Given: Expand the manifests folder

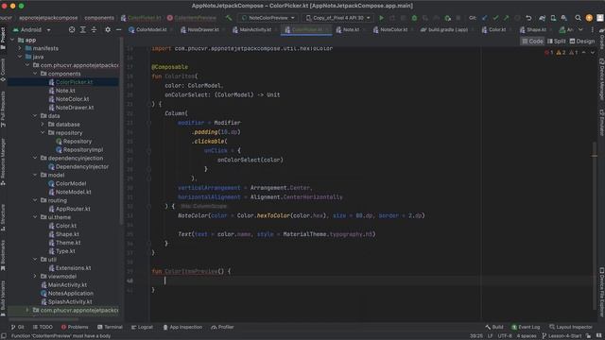Looking at the screenshot, I should click(20, 48).
